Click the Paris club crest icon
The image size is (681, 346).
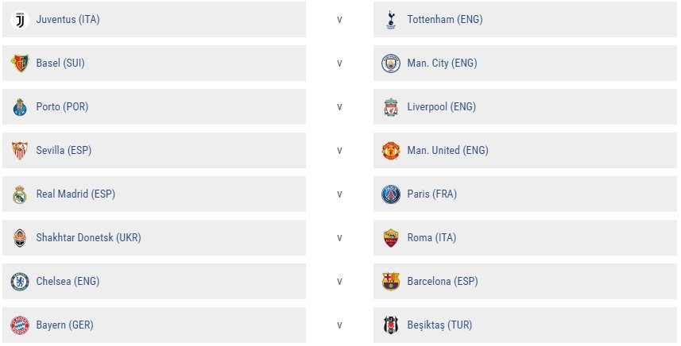coord(390,194)
